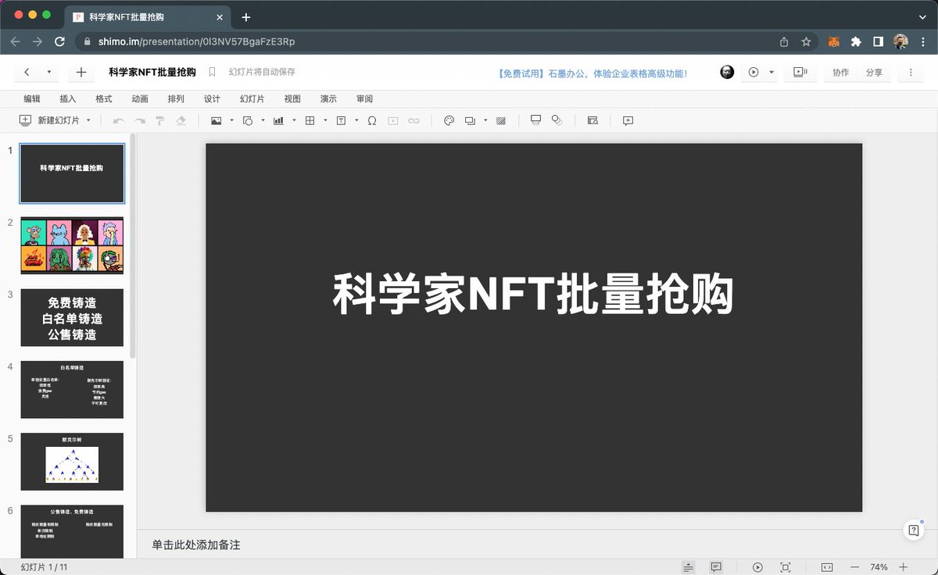Click the 科学家NFT批量抢购 document title field
The height and width of the screenshot is (575, 938).
point(152,72)
